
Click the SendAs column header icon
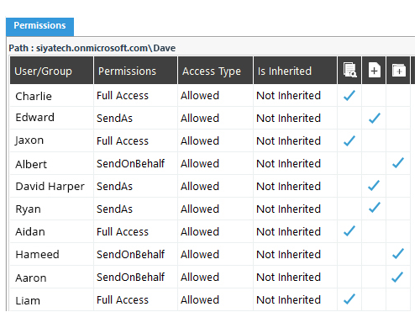point(374,71)
